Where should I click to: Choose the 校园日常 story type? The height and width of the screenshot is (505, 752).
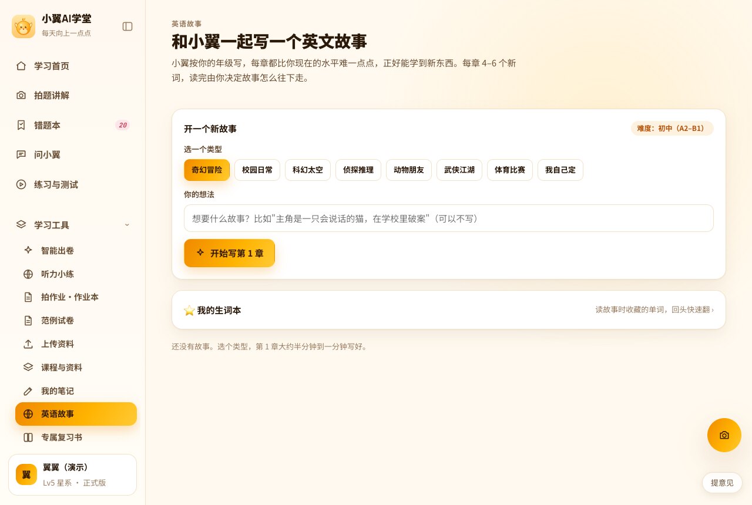[x=257, y=170]
